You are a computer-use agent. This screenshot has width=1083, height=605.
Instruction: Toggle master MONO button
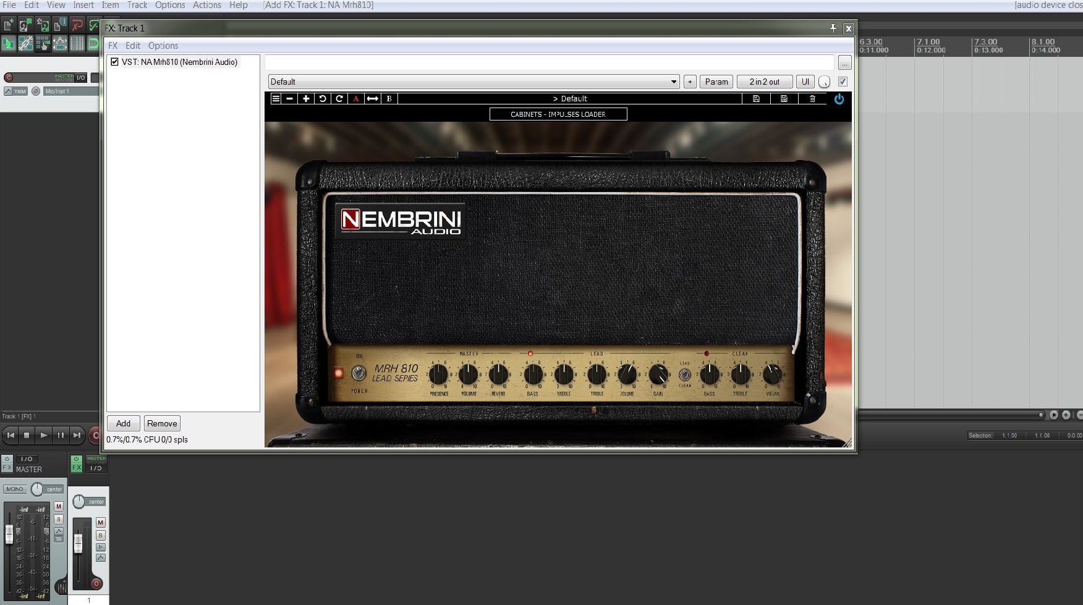click(x=15, y=489)
